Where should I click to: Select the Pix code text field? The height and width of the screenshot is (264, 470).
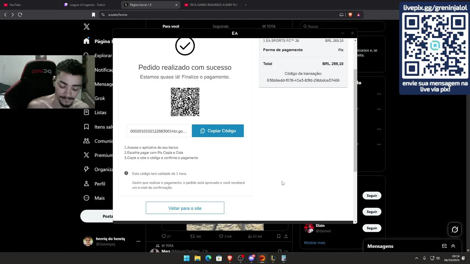(x=159, y=131)
